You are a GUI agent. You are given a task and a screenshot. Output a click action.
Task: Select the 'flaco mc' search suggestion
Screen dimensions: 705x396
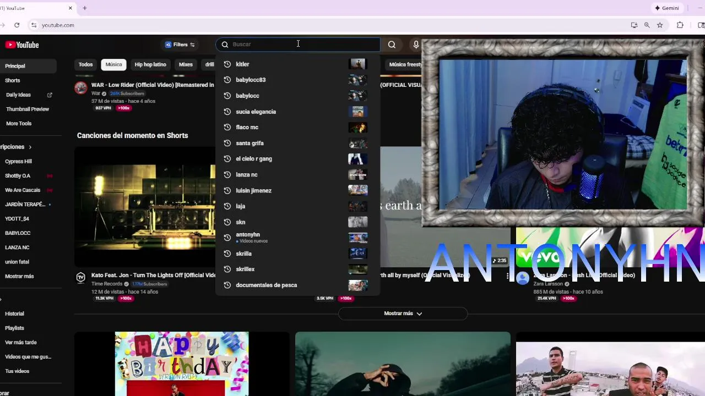(x=297, y=127)
